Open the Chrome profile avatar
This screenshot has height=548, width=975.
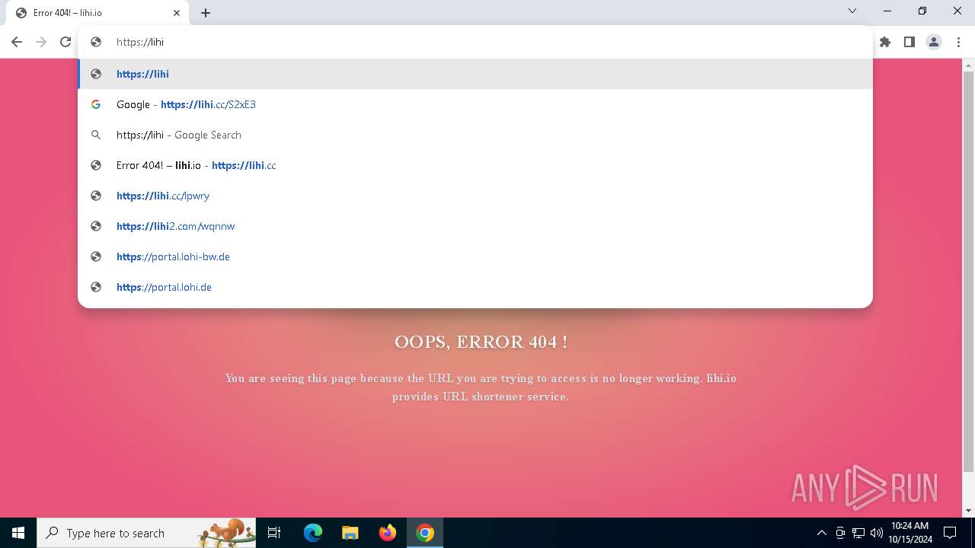tap(934, 42)
